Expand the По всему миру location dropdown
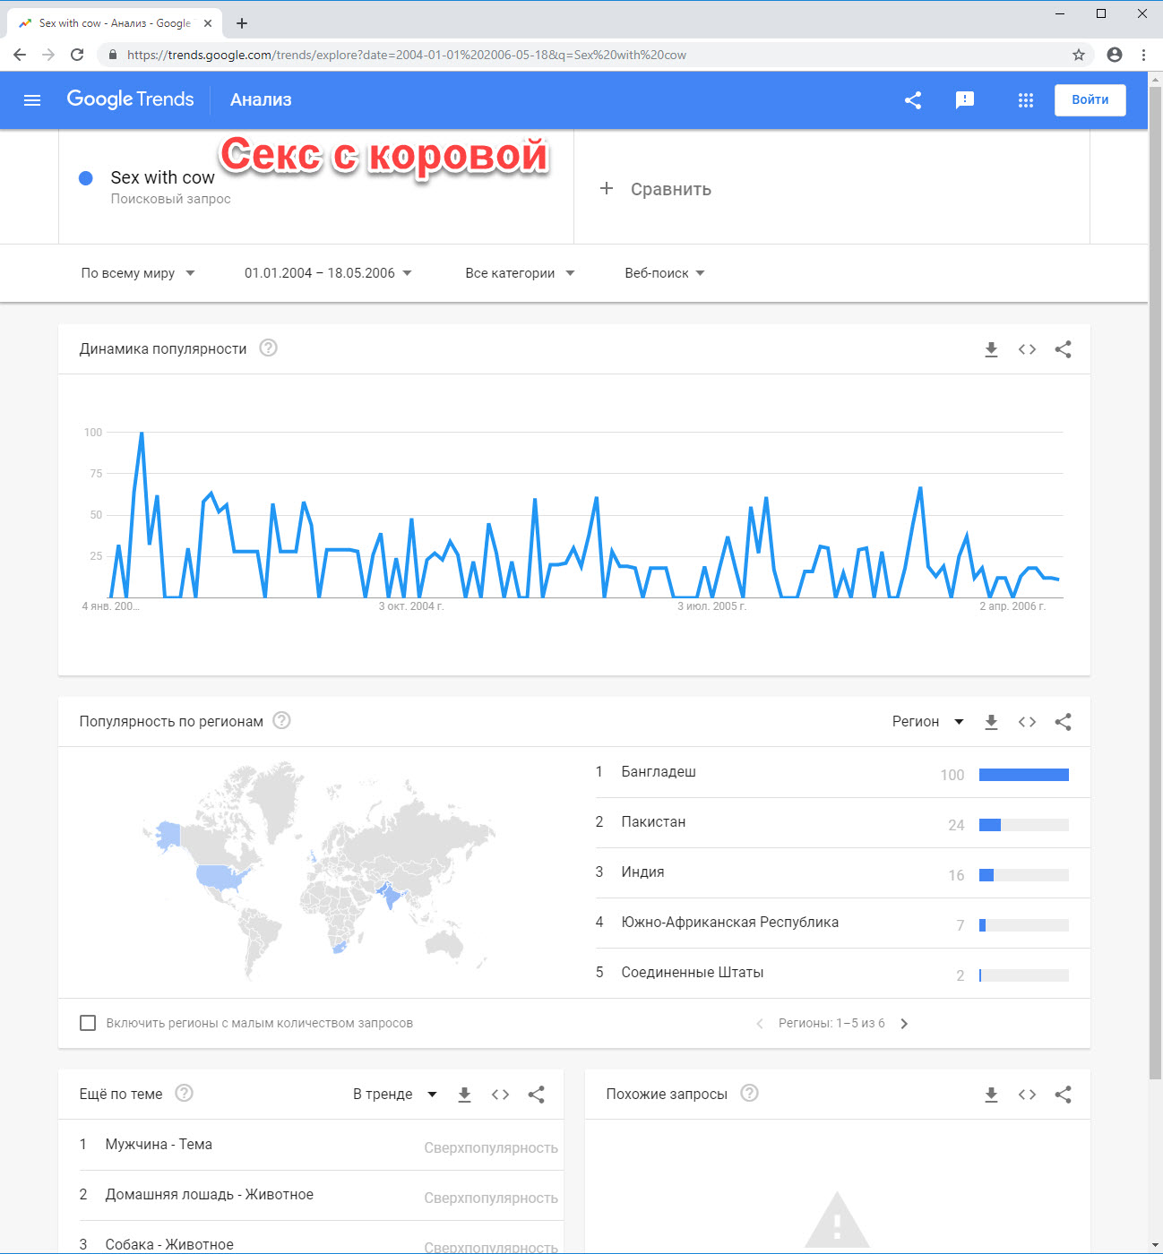The image size is (1163, 1254). point(138,273)
